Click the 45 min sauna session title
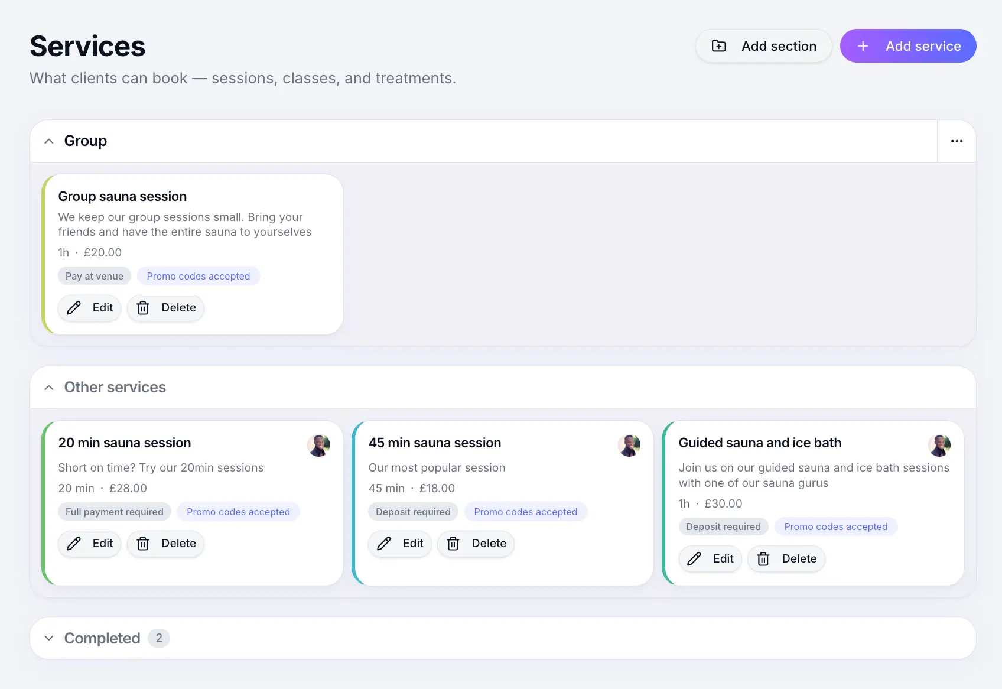The height and width of the screenshot is (689, 1002). click(x=435, y=443)
